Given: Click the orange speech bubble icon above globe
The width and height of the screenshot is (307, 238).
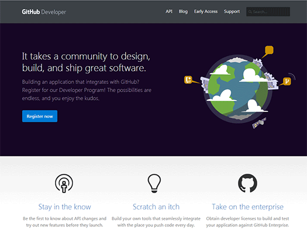Looking at the screenshot, I should [x=269, y=50].
